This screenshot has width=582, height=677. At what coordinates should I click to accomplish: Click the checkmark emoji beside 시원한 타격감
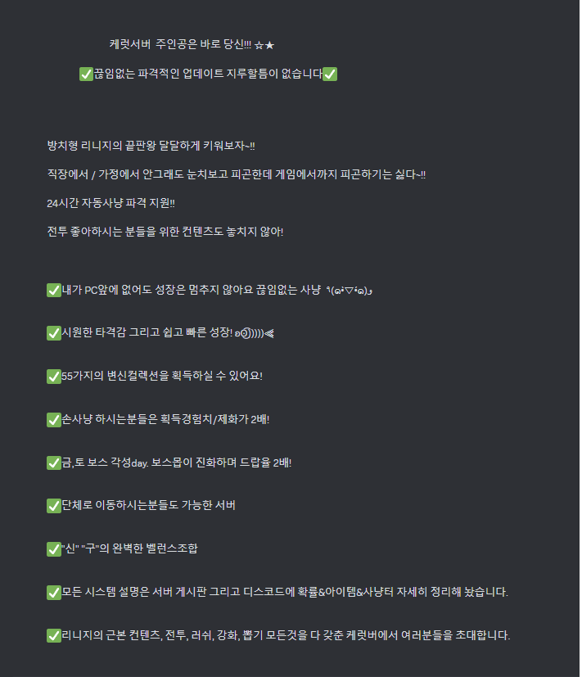53,333
